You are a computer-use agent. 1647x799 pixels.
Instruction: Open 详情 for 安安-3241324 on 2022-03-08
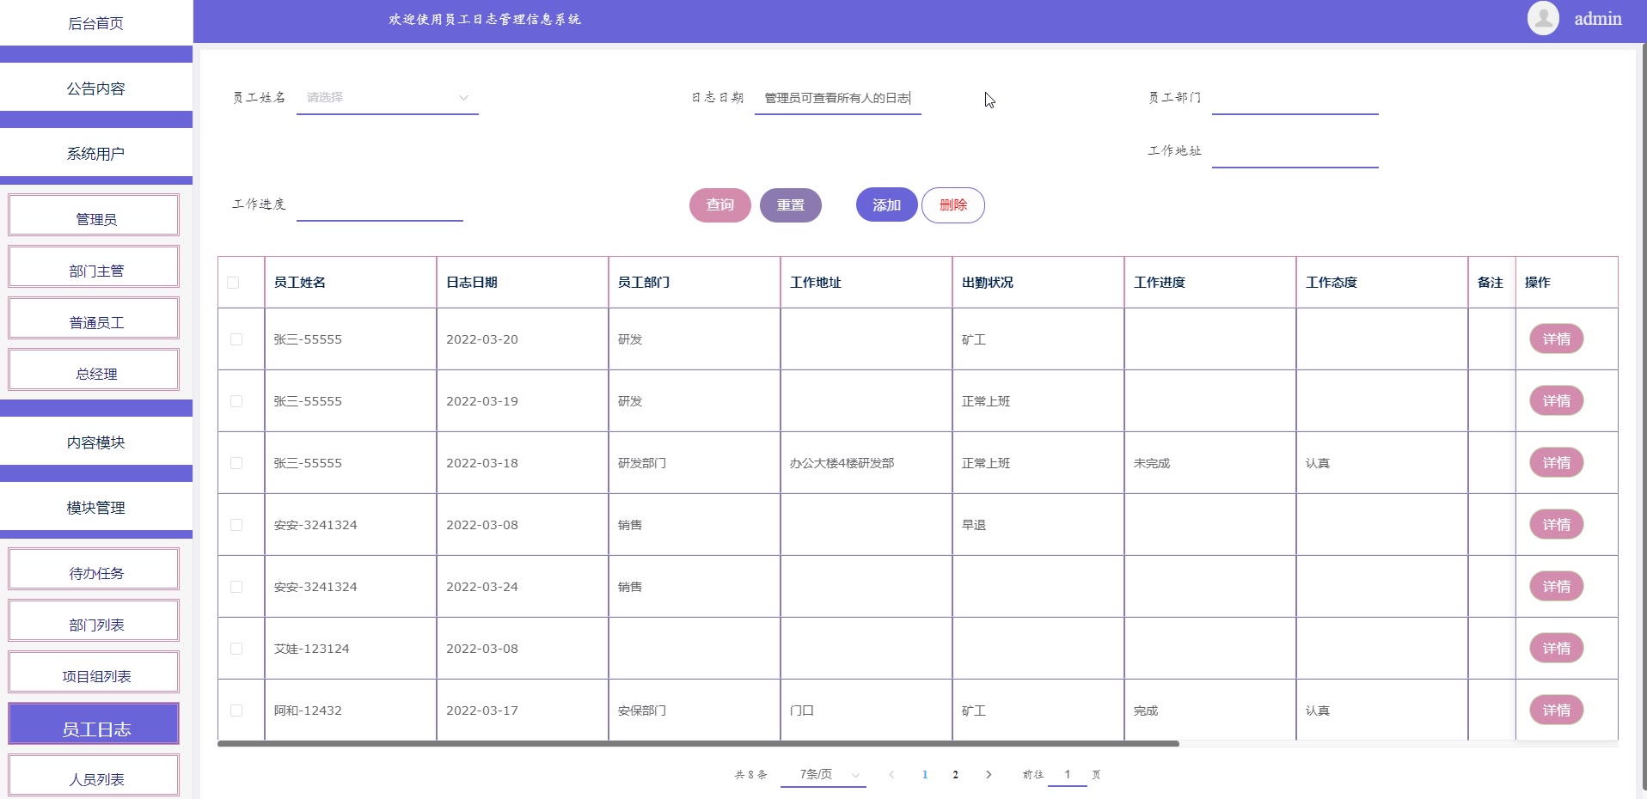1557,525
